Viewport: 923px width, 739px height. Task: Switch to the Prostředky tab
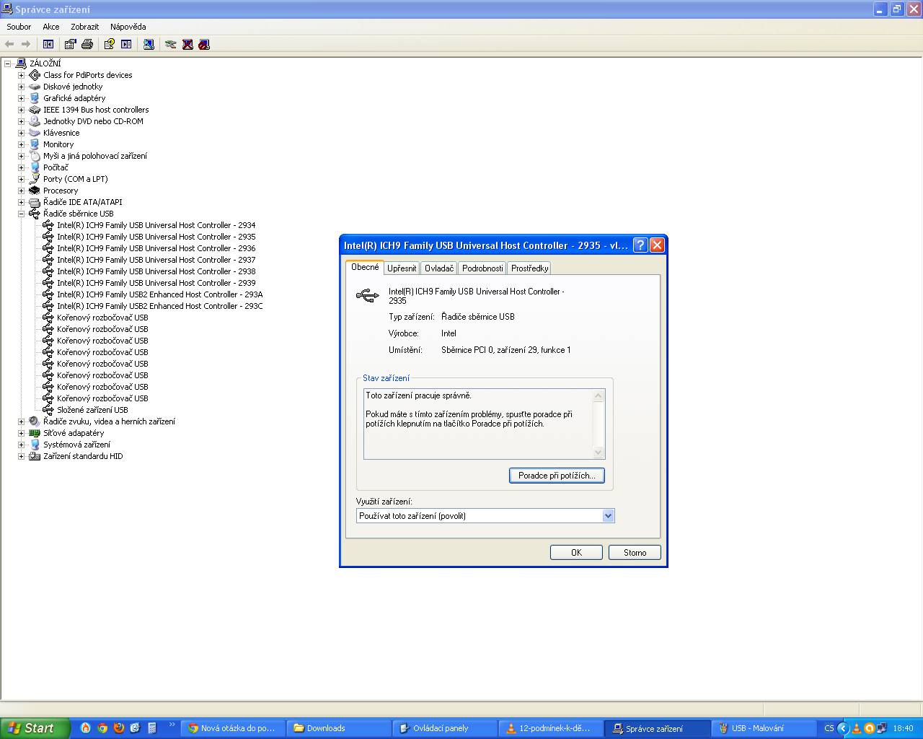tap(530, 268)
